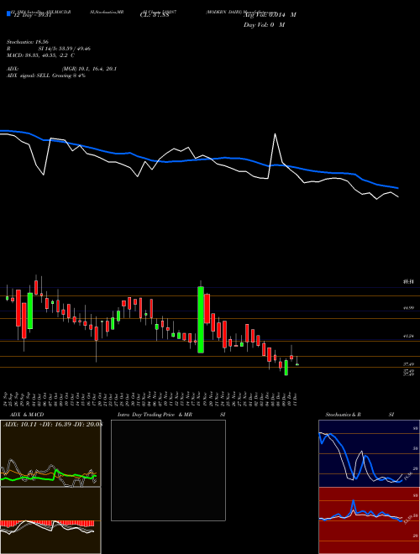Click the blue 12 Day SMA legend square

click(8, 13)
